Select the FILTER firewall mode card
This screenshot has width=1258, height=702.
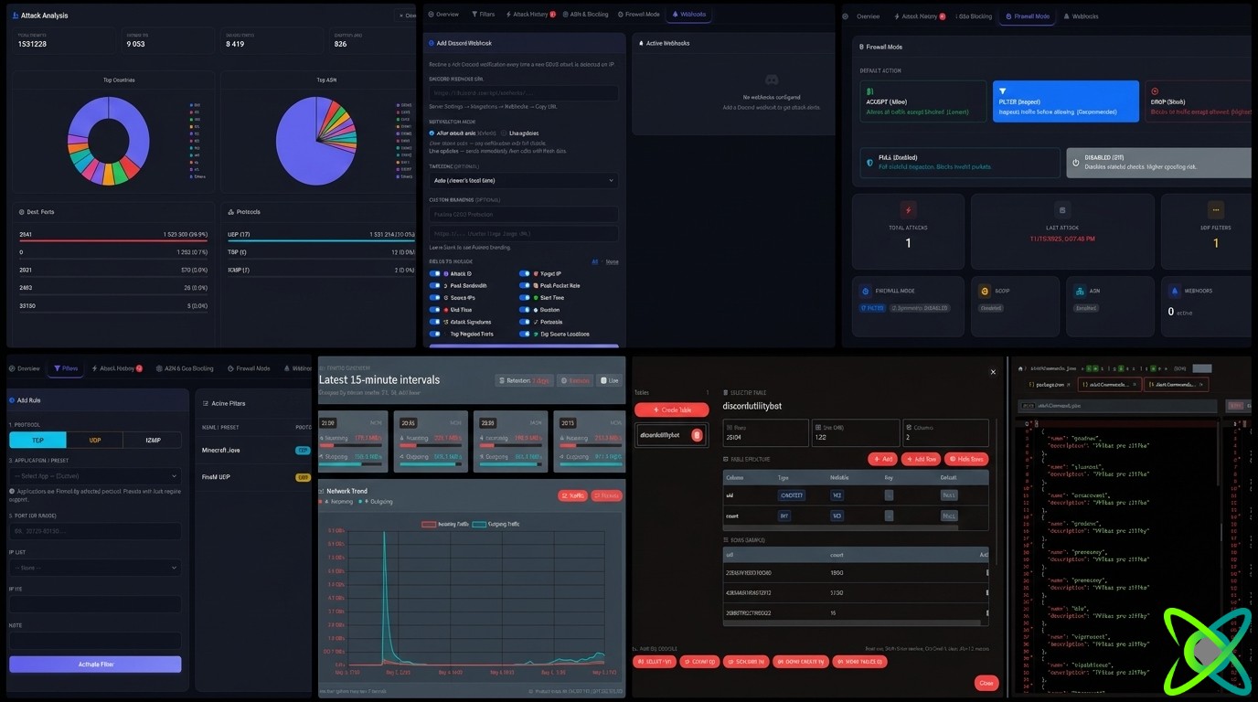(x=1066, y=101)
